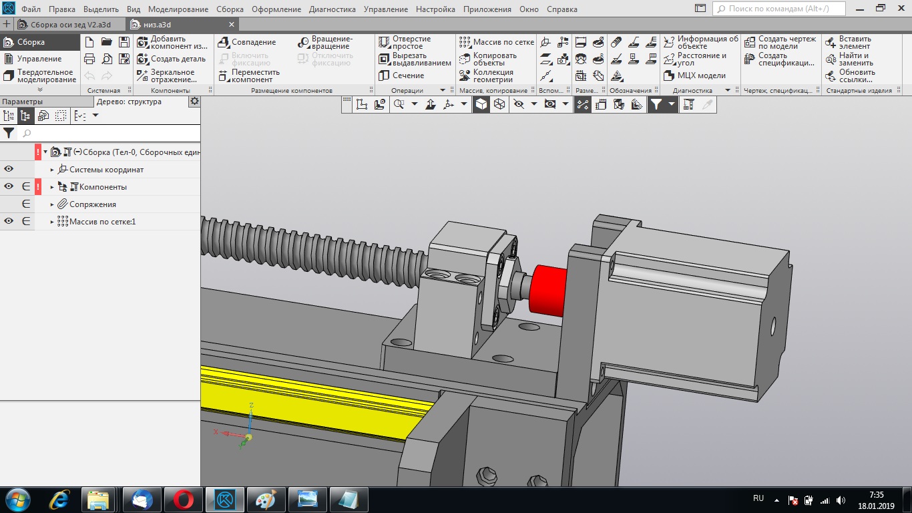This screenshot has height=513, width=912.
Task: Click 'Создать спецификацию' tool
Action: [x=780, y=59]
